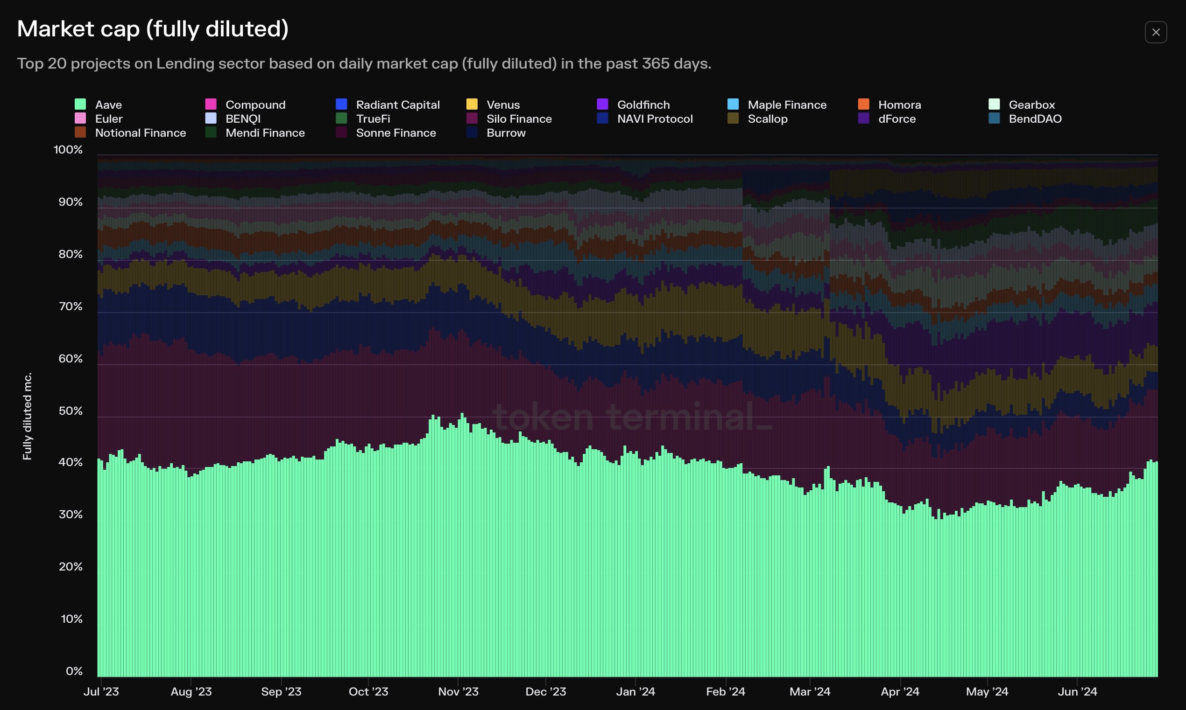The height and width of the screenshot is (710, 1186).
Task: Close the Market cap chart modal
Action: [x=1155, y=32]
